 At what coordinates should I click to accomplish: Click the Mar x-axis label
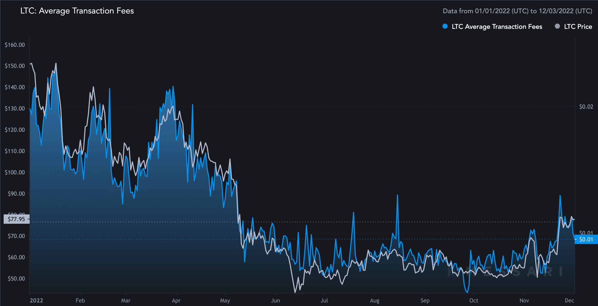(x=126, y=301)
